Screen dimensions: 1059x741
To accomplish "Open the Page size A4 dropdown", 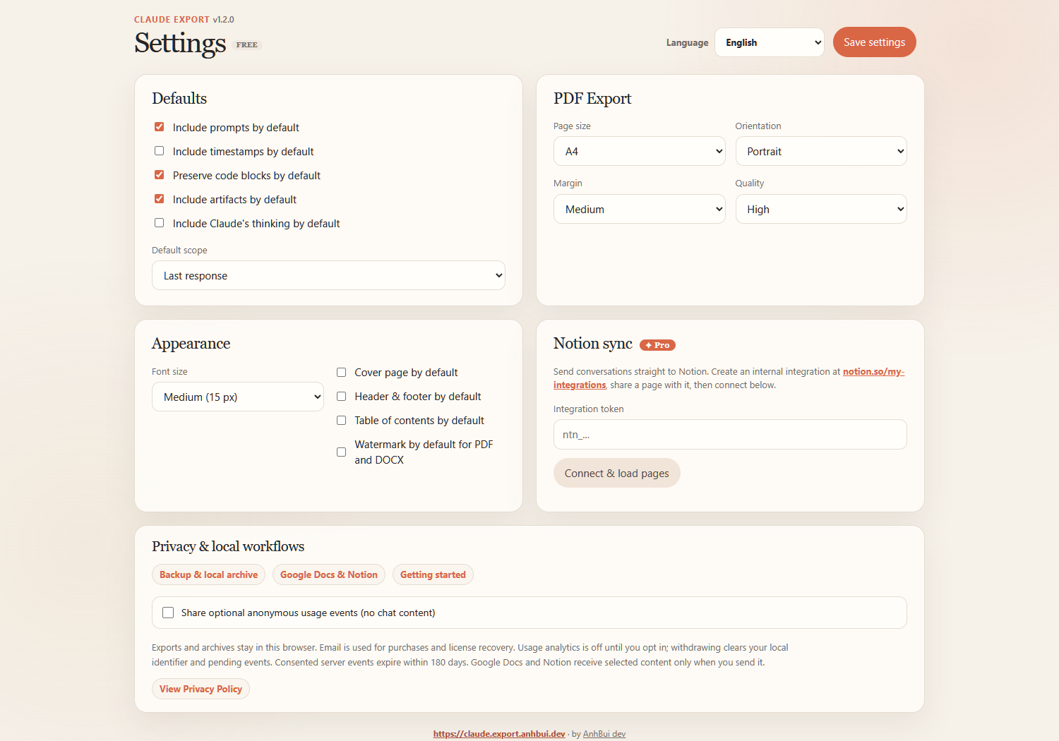I will click(x=639, y=151).
